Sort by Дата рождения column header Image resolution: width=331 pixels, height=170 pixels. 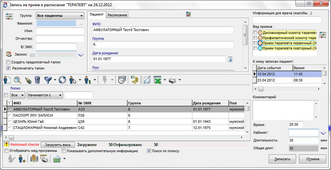pyautogui.click(x=210, y=103)
